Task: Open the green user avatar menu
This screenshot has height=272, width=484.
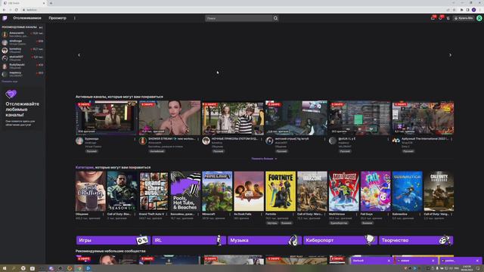Action: pos(479,18)
